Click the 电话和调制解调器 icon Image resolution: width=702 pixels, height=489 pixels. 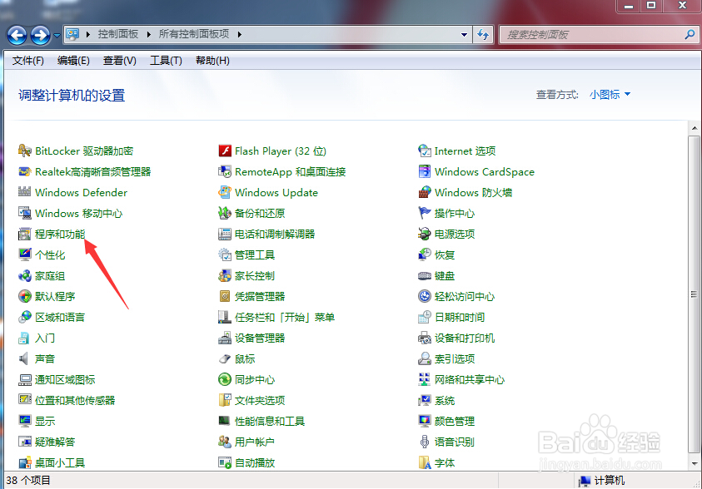click(x=225, y=234)
